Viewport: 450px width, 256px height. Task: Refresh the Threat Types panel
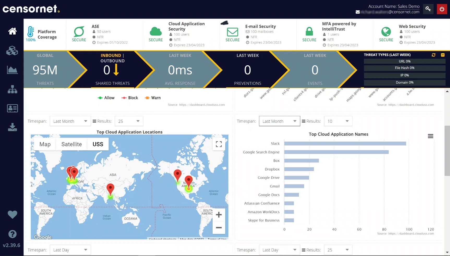434,55
